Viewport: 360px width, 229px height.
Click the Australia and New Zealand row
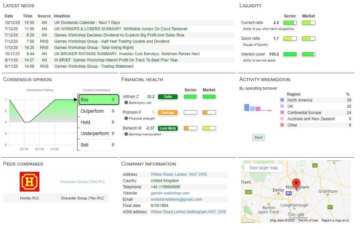pyautogui.click(x=316, y=119)
